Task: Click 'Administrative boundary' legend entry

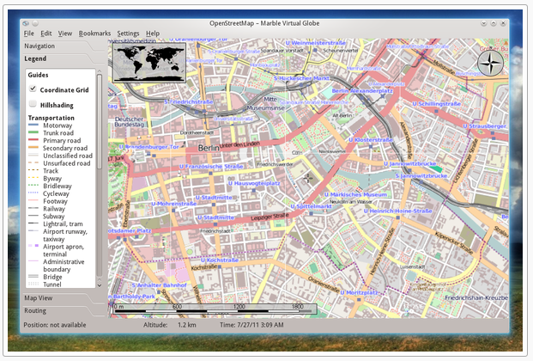Action: point(64,266)
